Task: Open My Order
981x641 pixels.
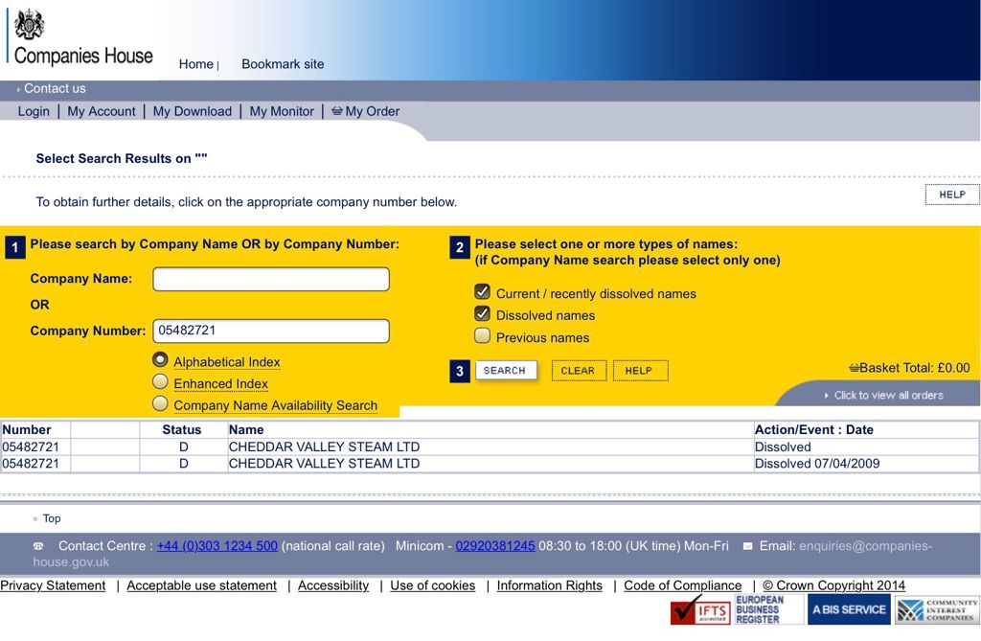Action: (x=373, y=111)
